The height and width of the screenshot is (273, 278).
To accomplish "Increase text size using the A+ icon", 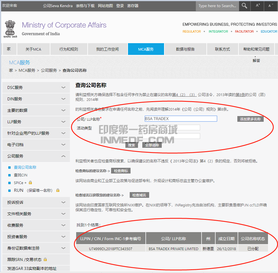I will (257, 6).
